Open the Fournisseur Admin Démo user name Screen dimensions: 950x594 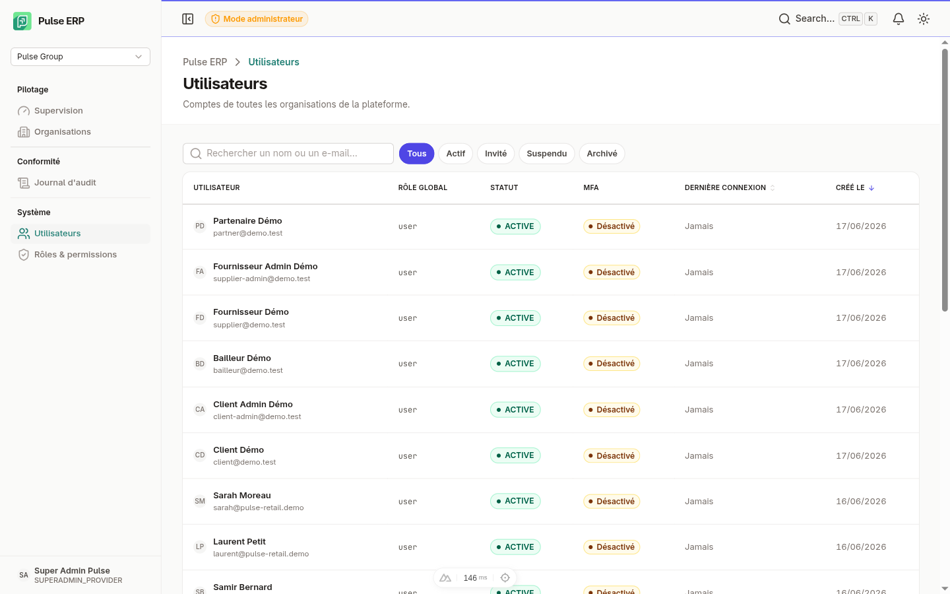pyautogui.click(x=265, y=267)
